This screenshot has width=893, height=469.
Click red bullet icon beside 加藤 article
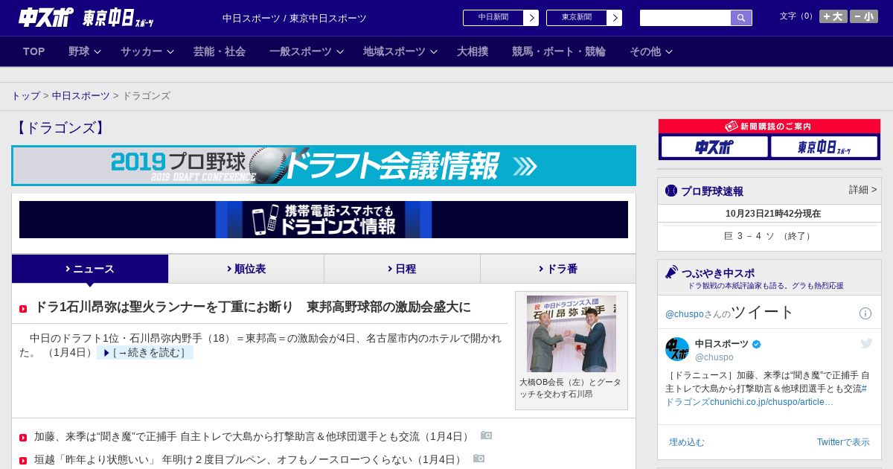23,438
